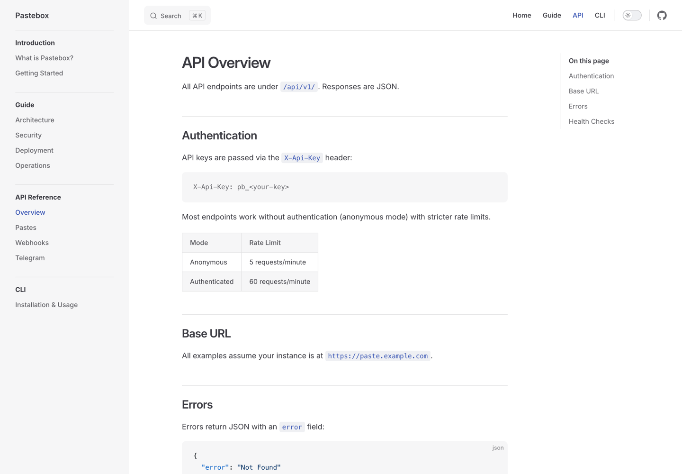The image size is (682, 474).
Task: Open Getting Started page
Action: point(39,73)
